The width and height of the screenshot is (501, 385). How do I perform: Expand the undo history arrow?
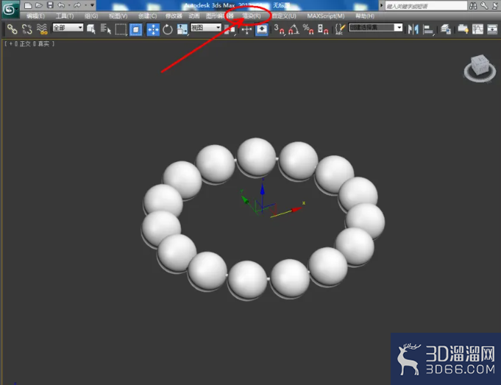(x=69, y=5)
